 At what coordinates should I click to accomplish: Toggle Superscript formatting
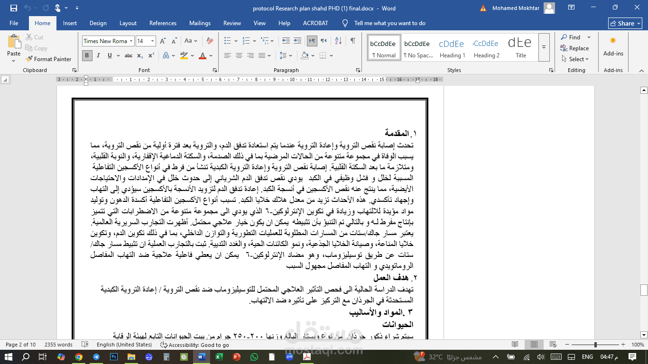[x=151, y=55]
